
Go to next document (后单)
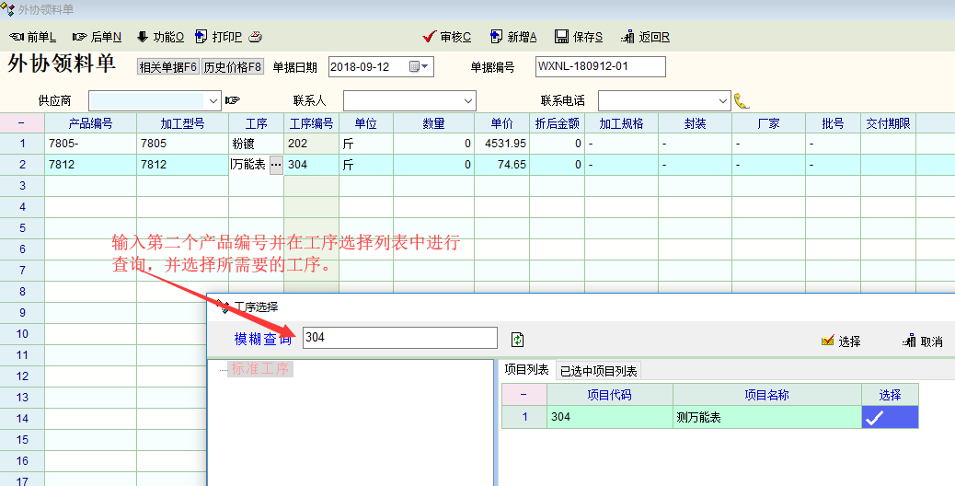point(97,37)
